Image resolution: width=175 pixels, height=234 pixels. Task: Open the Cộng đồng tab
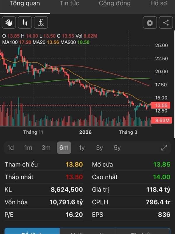115,3
